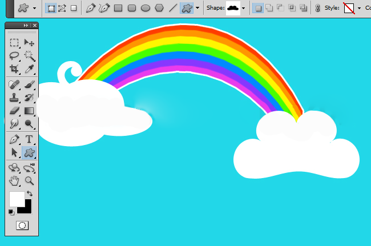
Task: Close the toolbox panel
Action: tap(35, 25)
